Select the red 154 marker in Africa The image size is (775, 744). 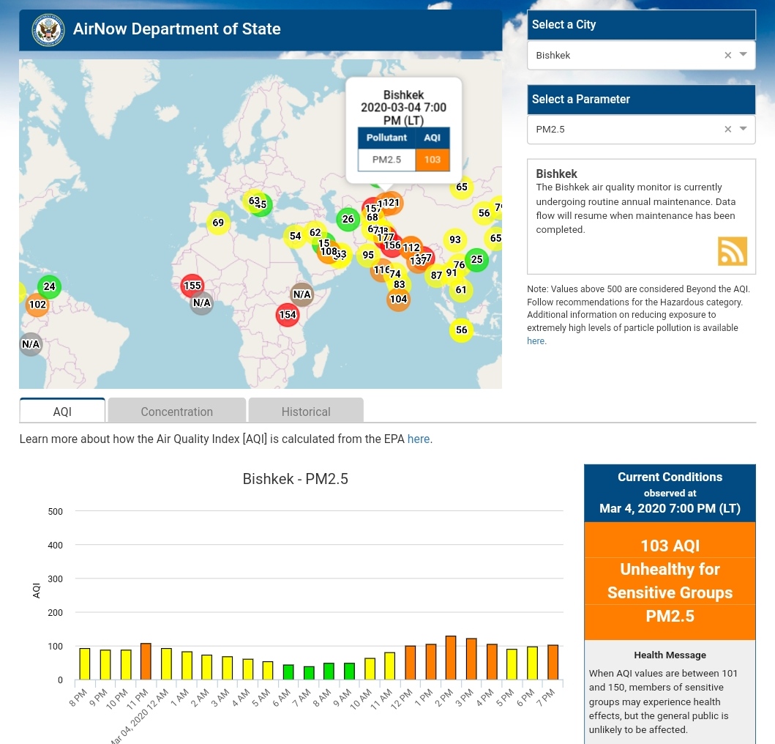(x=288, y=315)
